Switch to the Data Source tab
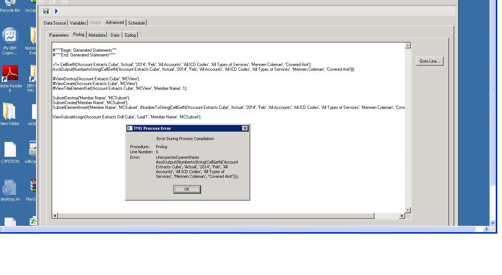502x275 pixels. click(x=55, y=23)
